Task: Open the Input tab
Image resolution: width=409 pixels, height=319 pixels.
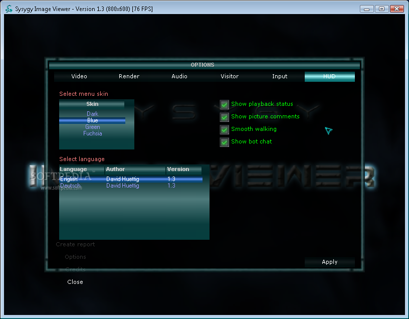Action: coord(280,76)
